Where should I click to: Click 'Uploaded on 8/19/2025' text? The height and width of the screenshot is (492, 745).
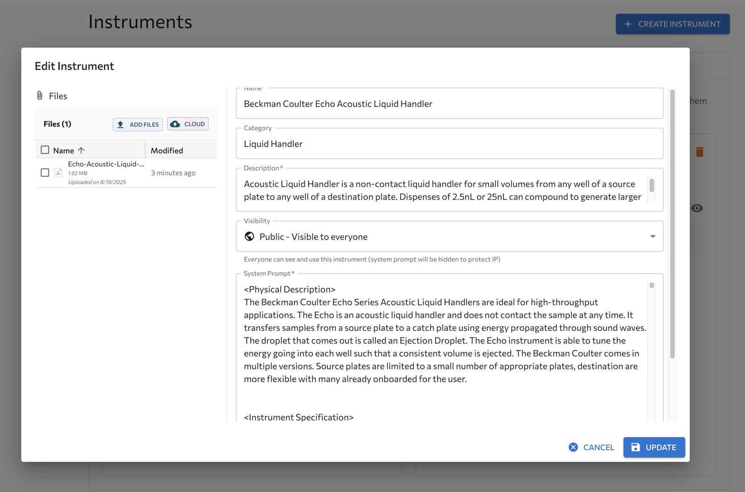pyautogui.click(x=97, y=182)
